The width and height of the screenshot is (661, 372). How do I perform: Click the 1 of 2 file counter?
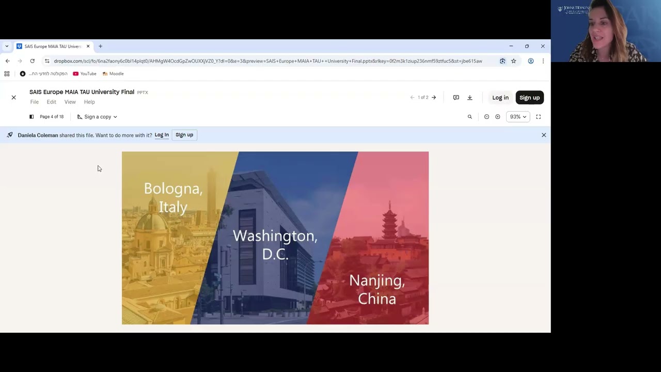(423, 98)
